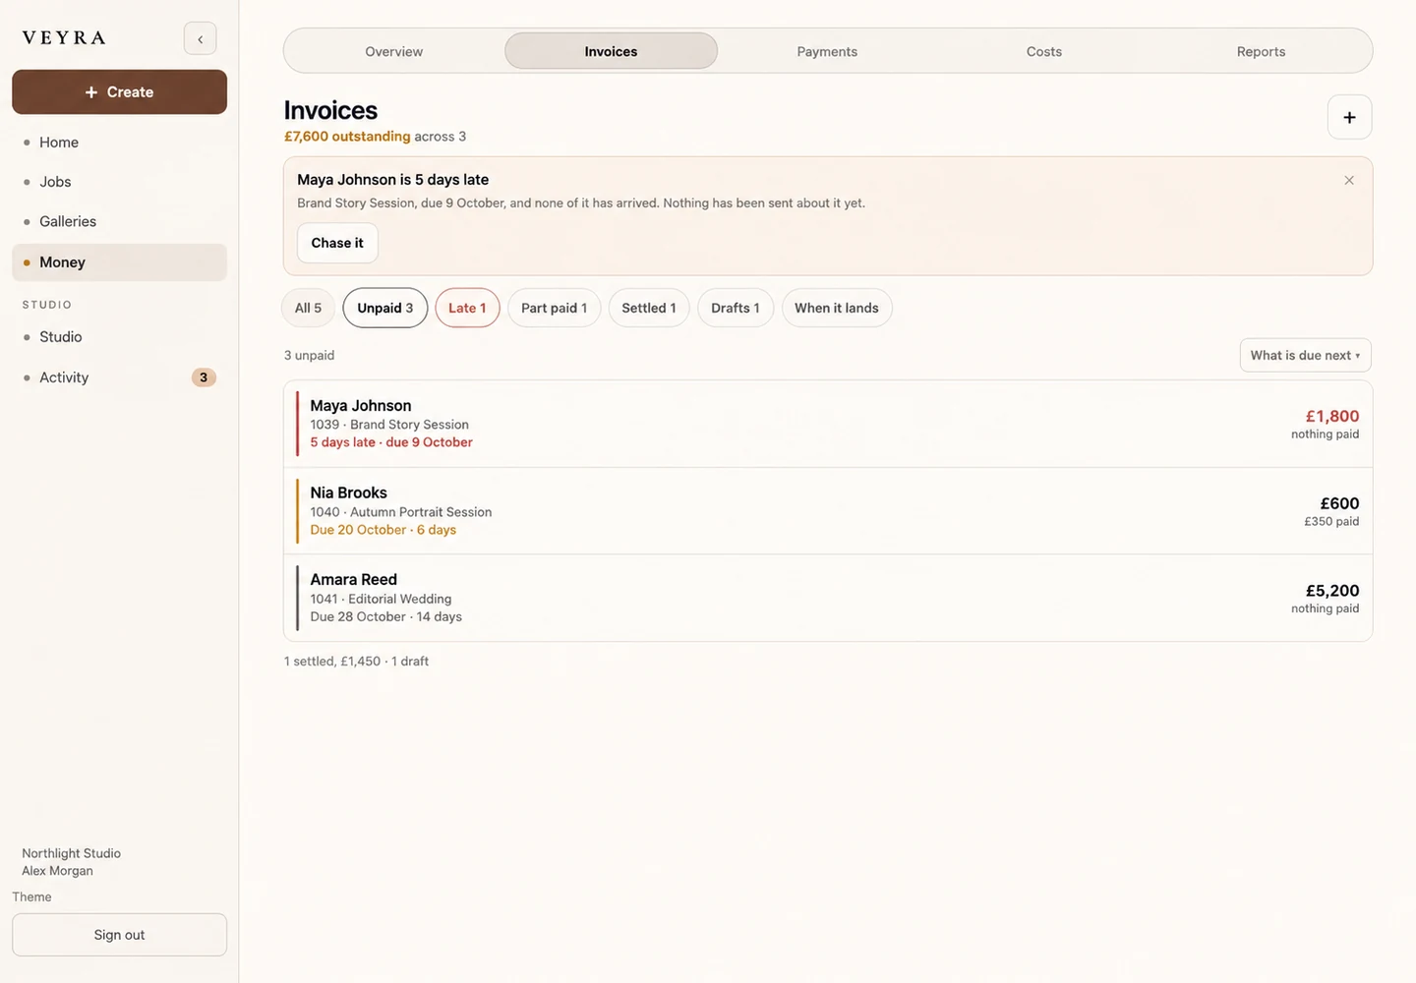This screenshot has width=1416, height=983.
Task: Click the VEYRA logo
Action: [64, 37]
